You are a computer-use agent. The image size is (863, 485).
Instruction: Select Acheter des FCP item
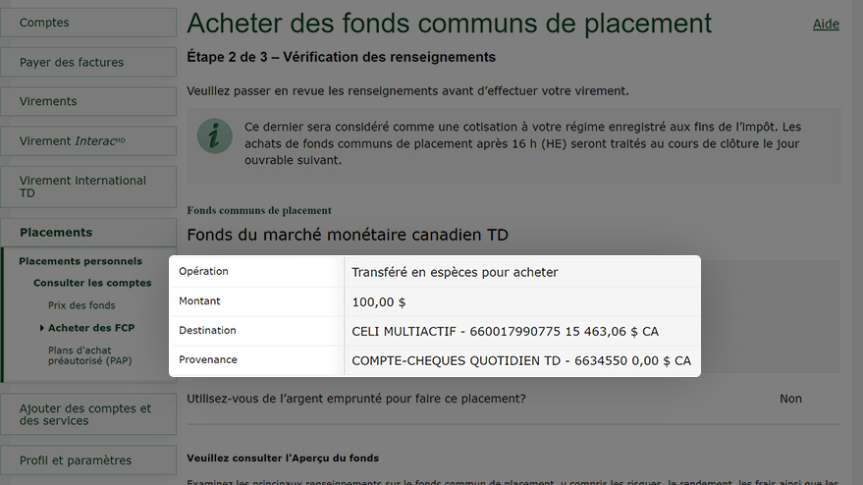point(90,328)
